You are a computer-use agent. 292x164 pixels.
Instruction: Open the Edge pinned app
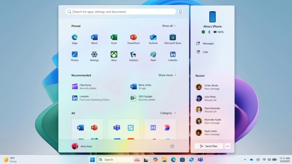75,39
